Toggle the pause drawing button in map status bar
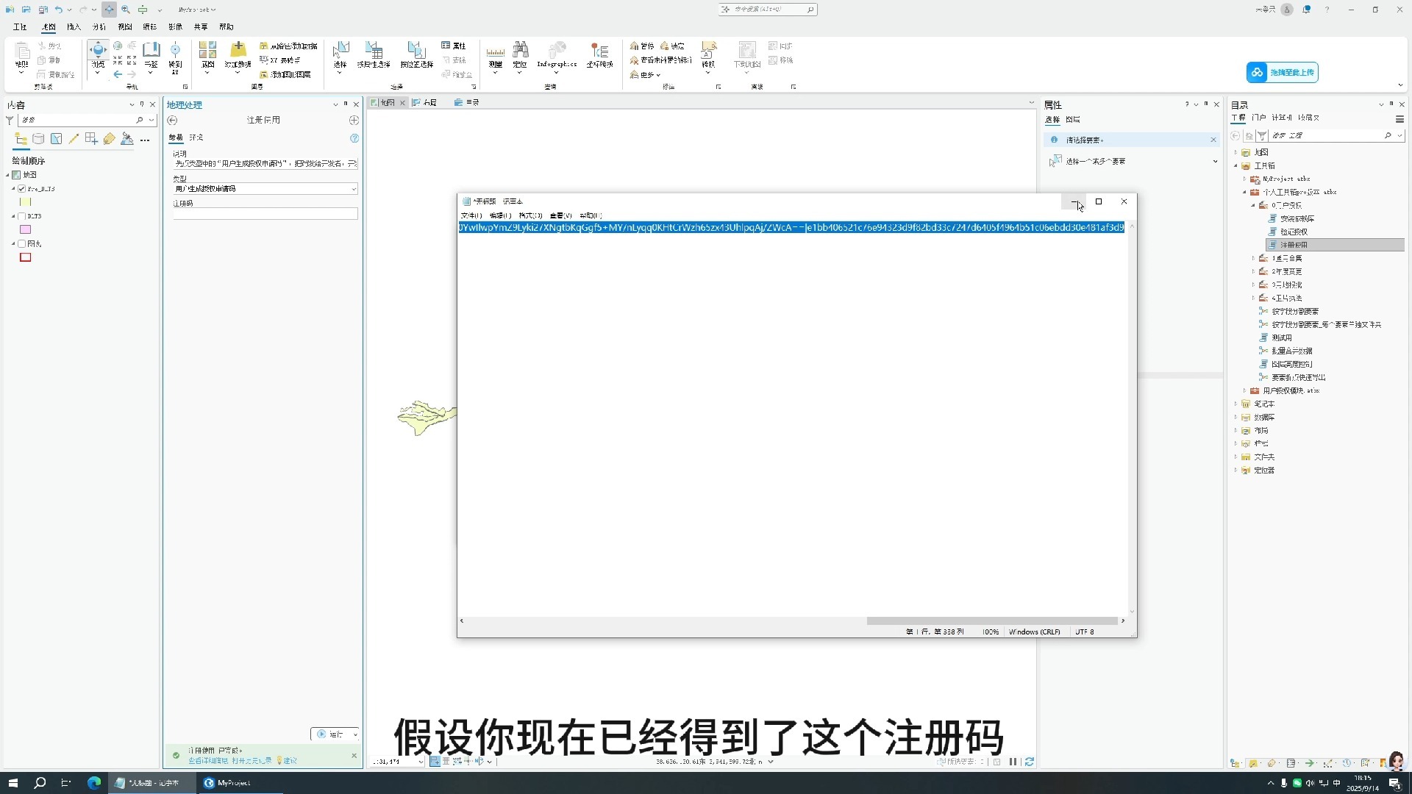This screenshot has width=1412, height=794. point(1013,762)
